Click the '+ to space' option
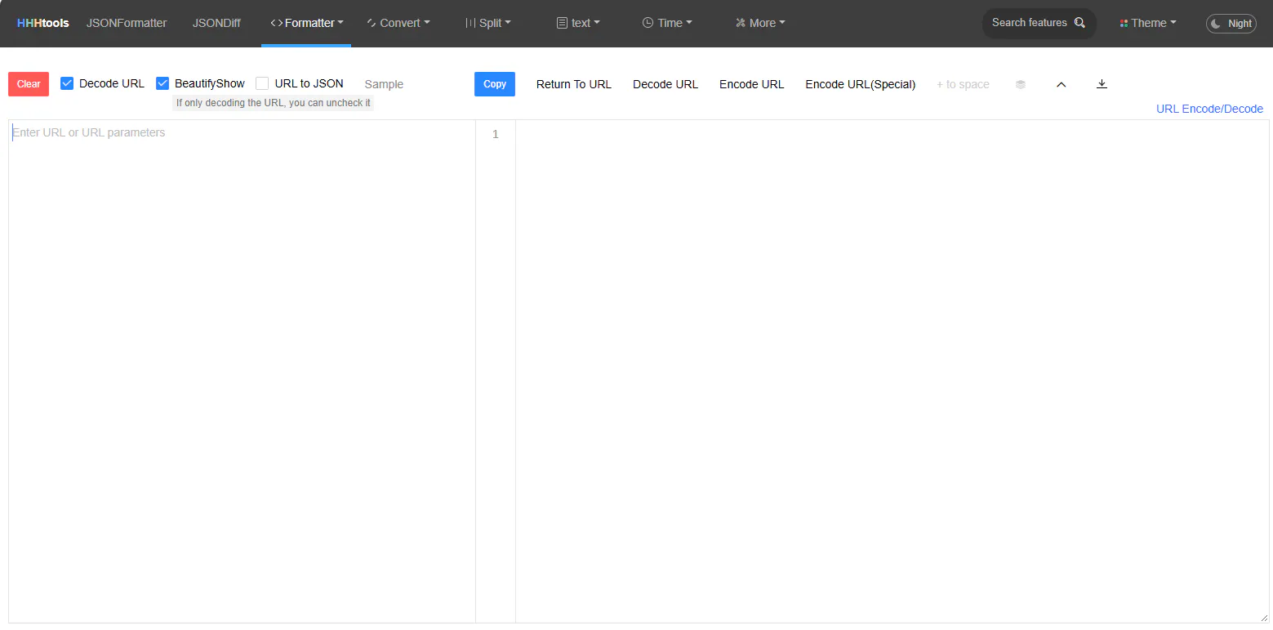The height and width of the screenshot is (630, 1273). click(x=963, y=84)
